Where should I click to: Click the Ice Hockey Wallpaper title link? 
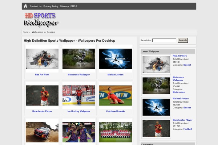pos(79,111)
